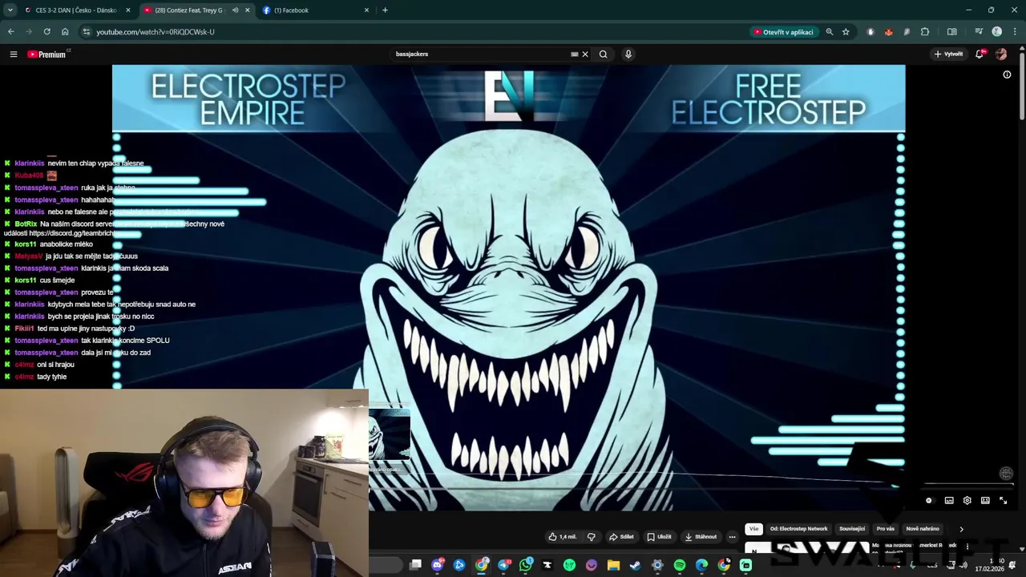Reload the YouTube page
The width and height of the screenshot is (1026, 577).
pos(46,32)
